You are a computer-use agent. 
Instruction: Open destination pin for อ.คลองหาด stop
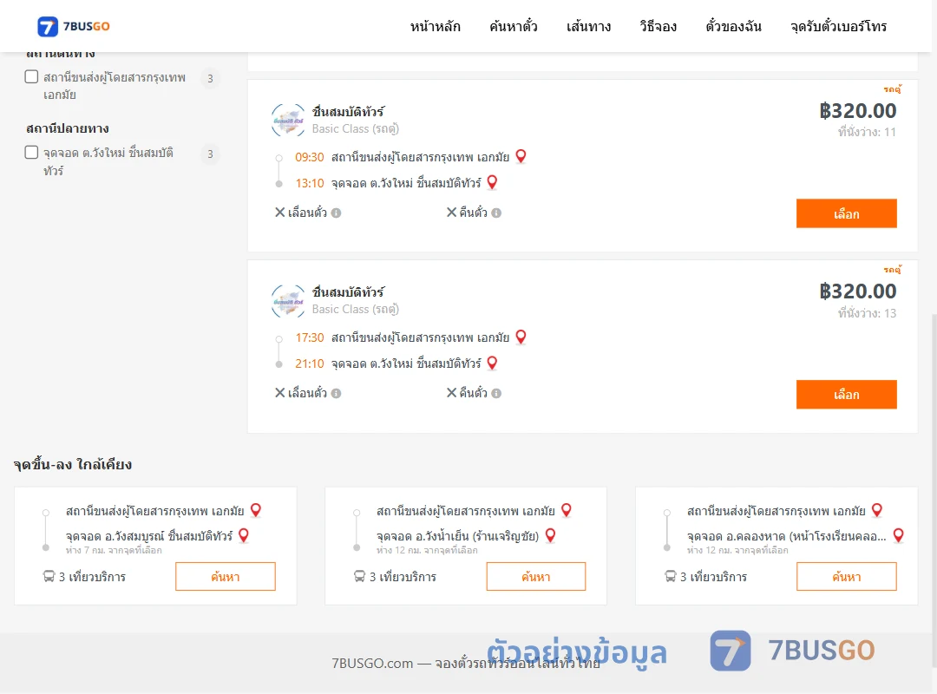coord(898,535)
